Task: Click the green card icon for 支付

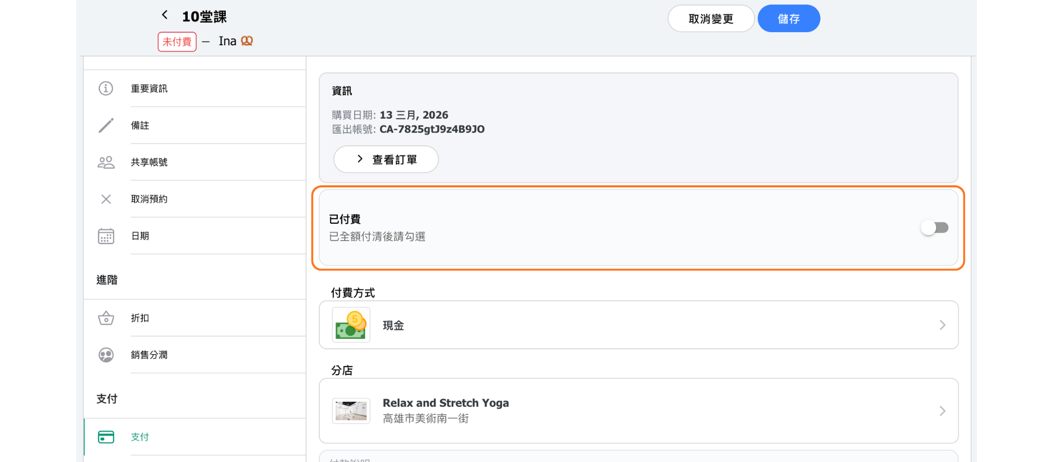Action: pos(106,437)
